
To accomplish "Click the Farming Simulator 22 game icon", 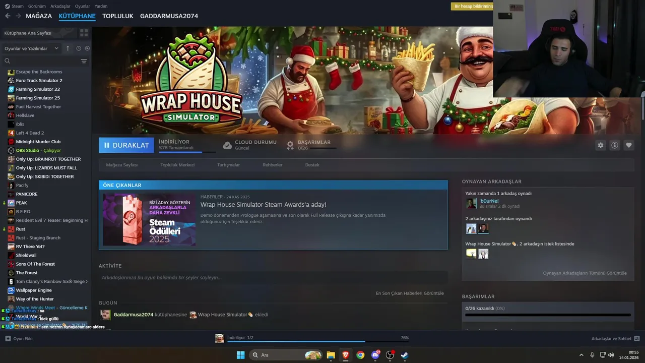I will click(x=11, y=89).
